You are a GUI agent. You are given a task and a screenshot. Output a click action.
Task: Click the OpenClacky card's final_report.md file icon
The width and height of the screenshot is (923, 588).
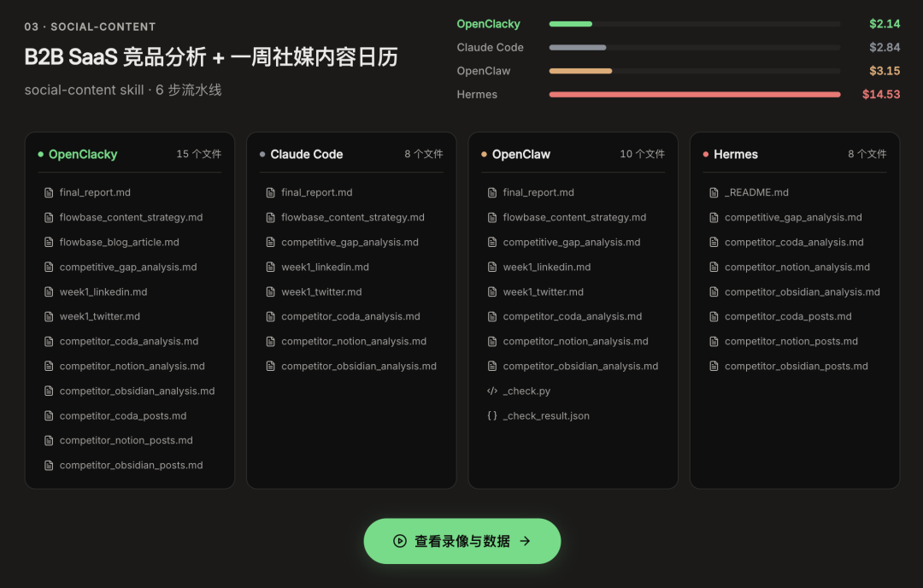click(49, 192)
